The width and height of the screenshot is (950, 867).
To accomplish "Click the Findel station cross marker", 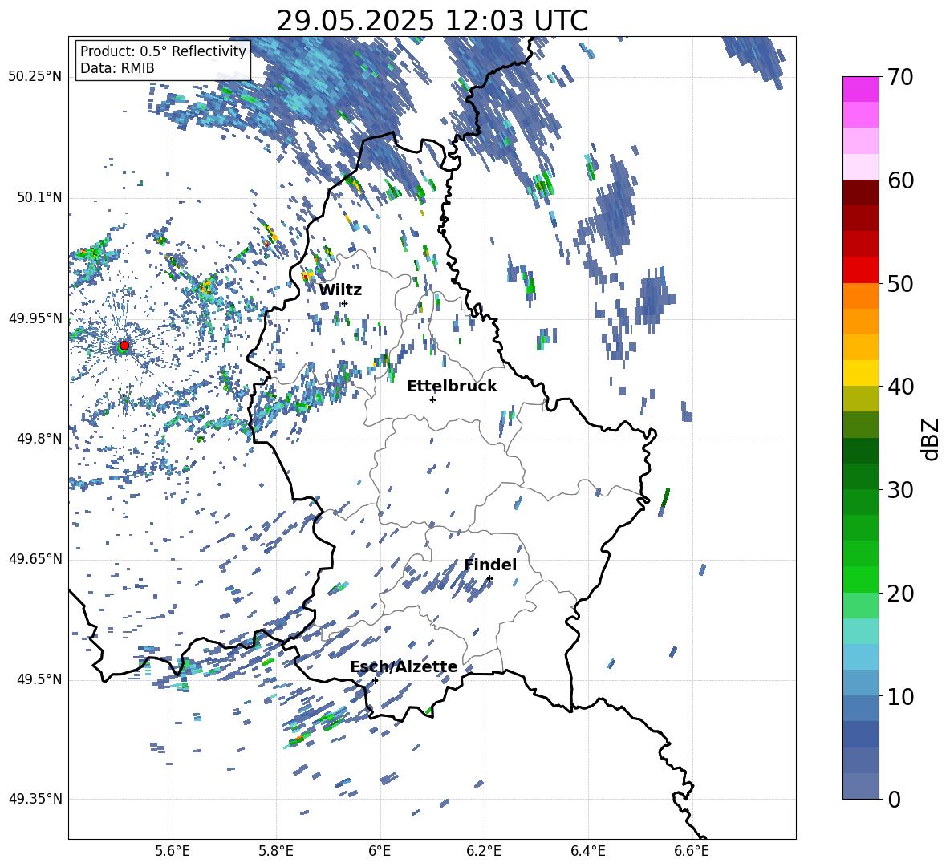I will [489, 579].
